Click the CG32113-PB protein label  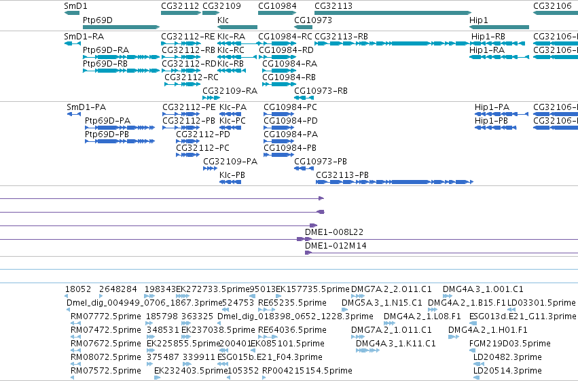coord(342,175)
